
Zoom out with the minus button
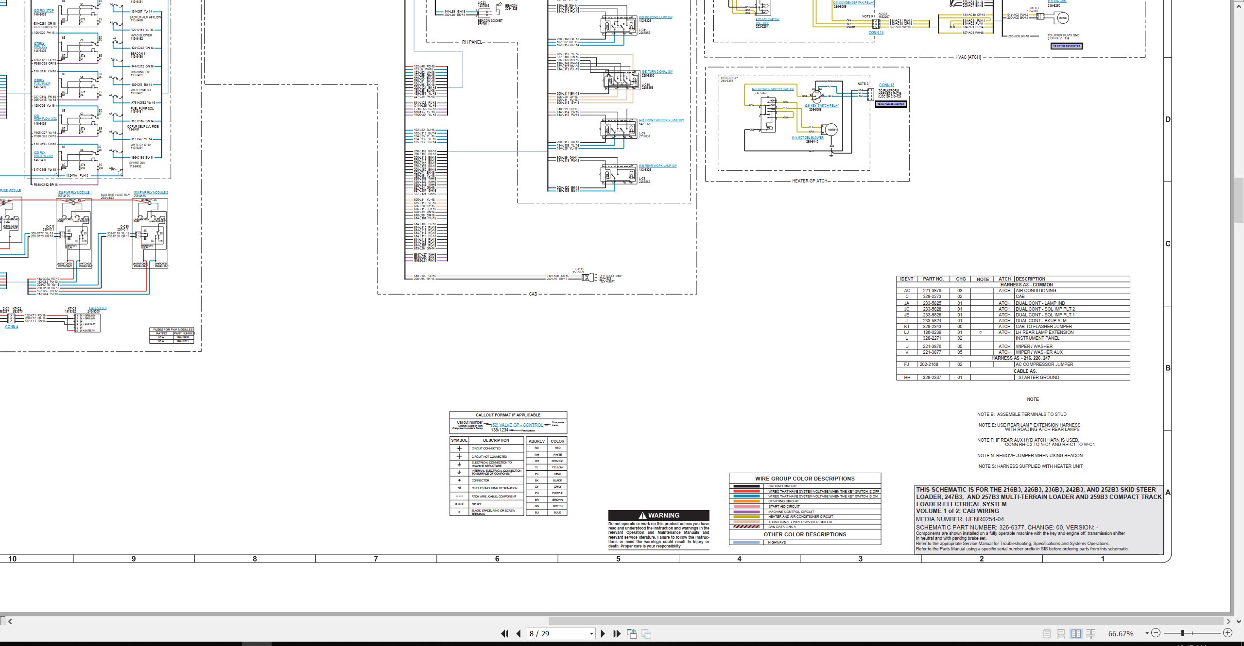(x=1156, y=633)
